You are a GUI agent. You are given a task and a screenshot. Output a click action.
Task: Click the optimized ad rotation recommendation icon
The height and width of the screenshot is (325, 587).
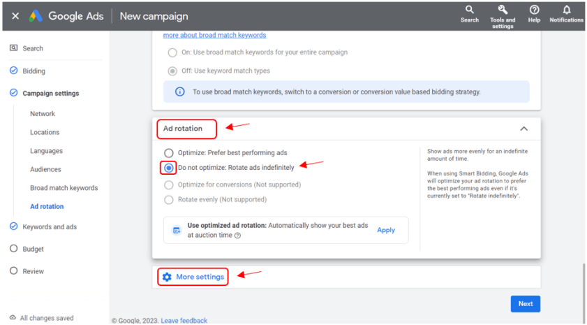tap(177, 230)
